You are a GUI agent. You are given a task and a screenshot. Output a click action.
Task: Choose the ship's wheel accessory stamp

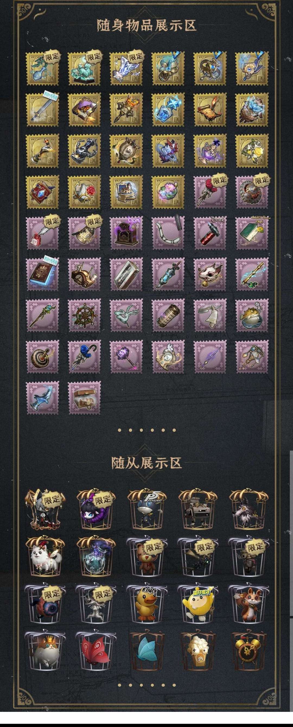click(85, 315)
